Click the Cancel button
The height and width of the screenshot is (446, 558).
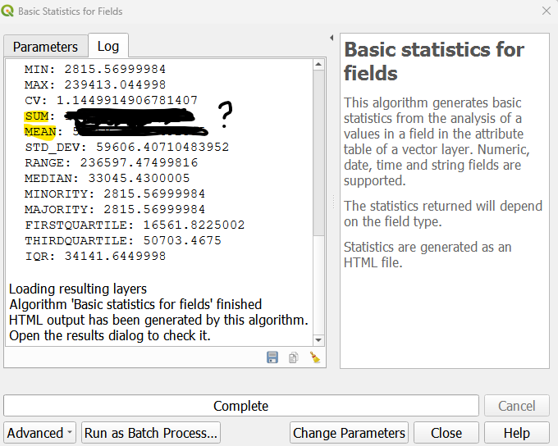tap(516, 406)
